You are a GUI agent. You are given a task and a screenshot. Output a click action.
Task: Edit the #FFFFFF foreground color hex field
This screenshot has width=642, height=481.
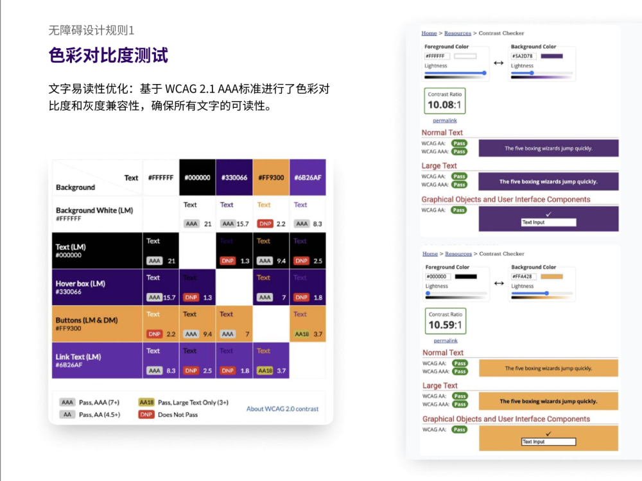tap(437, 56)
